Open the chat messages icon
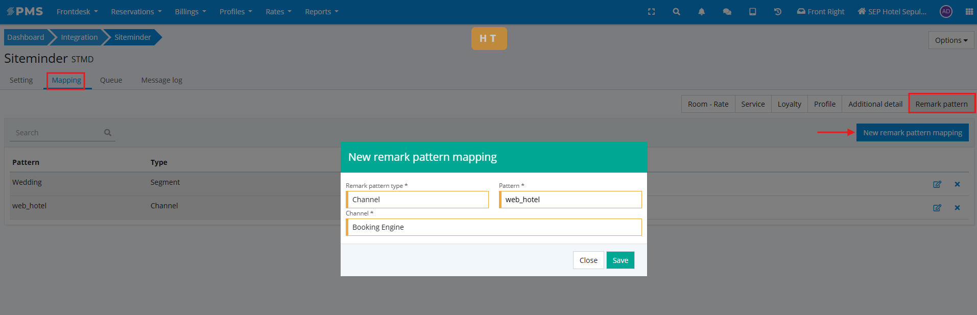The width and height of the screenshot is (977, 315). (x=727, y=12)
